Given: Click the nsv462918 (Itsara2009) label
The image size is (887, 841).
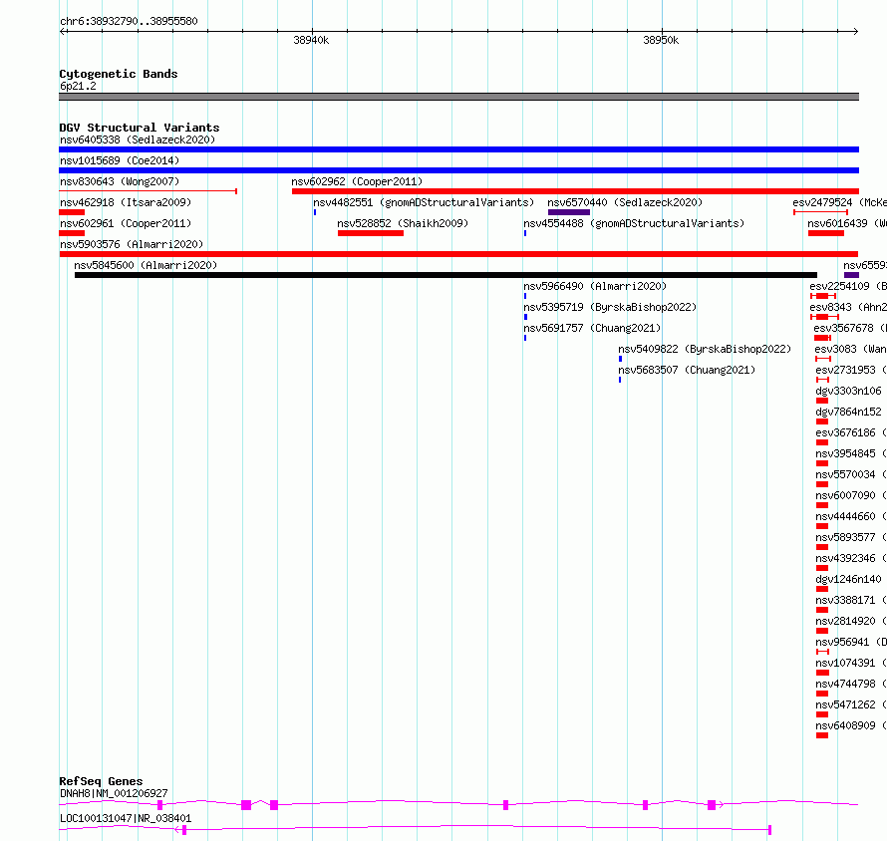Looking at the screenshot, I should (126, 202).
